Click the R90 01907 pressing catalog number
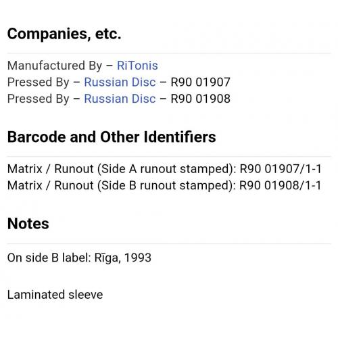The image size is (338, 338). (x=200, y=82)
